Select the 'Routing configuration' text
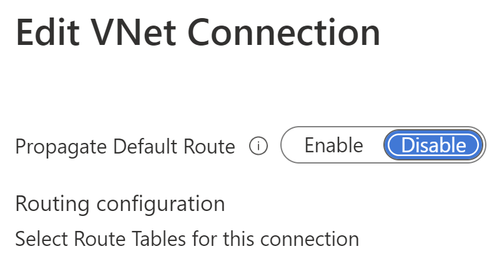The width and height of the screenshot is (497, 279). click(120, 203)
